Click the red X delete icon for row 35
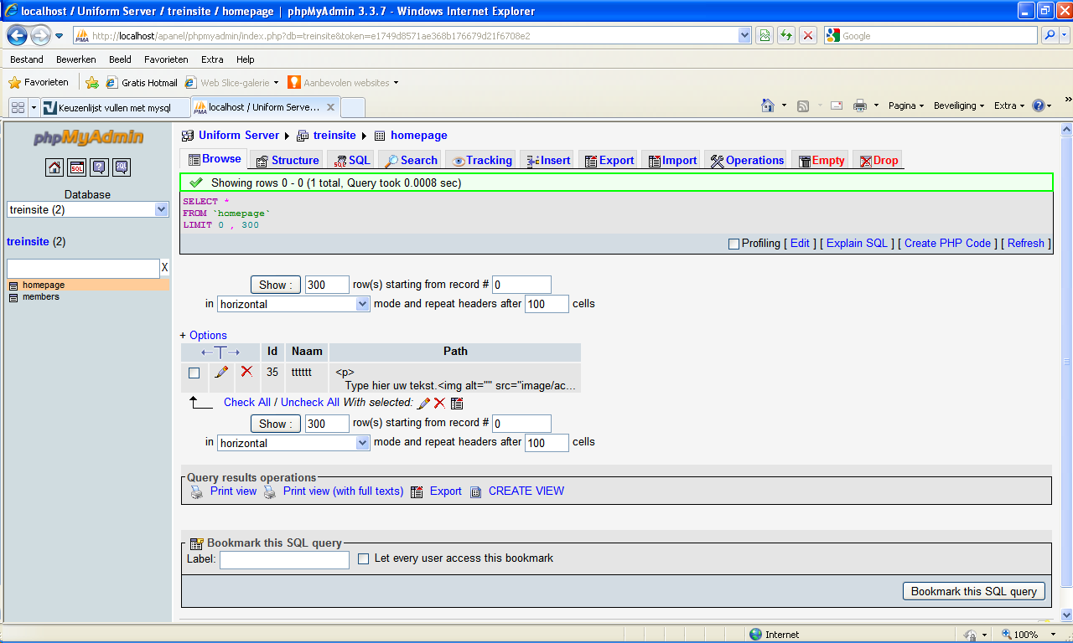1073x643 pixels. point(246,372)
